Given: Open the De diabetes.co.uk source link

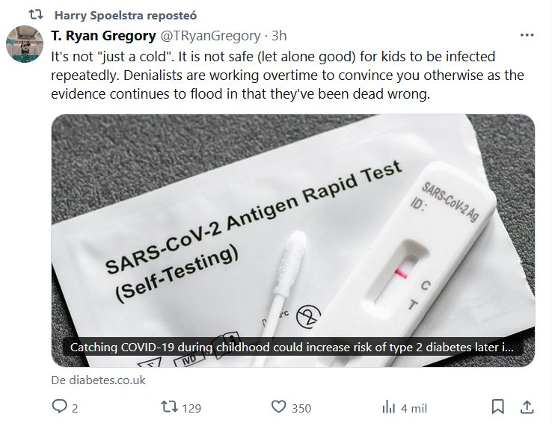Looking at the screenshot, I should click(x=98, y=380).
